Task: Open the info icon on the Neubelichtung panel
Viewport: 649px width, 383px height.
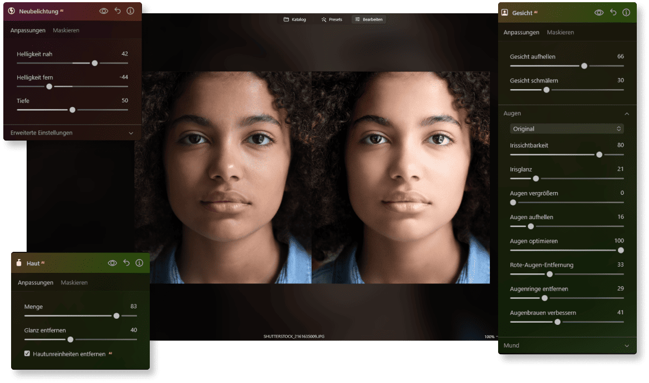Action: click(131, 11)
